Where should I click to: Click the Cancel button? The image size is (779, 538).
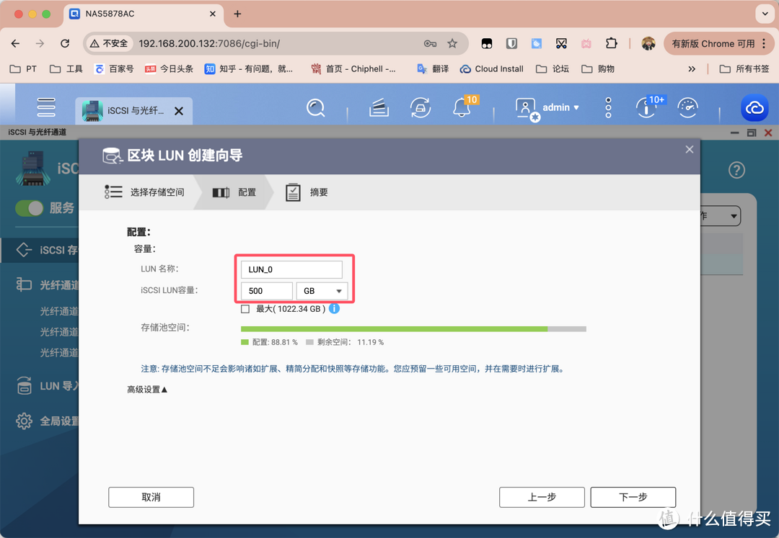click(151, 497)
